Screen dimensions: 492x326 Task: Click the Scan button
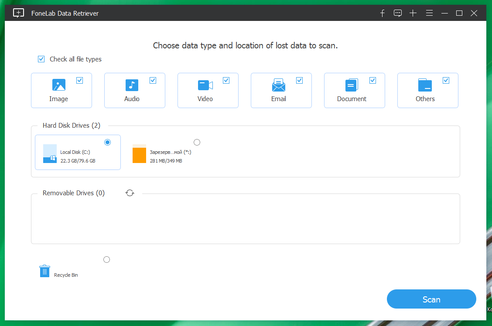(431, 299)
